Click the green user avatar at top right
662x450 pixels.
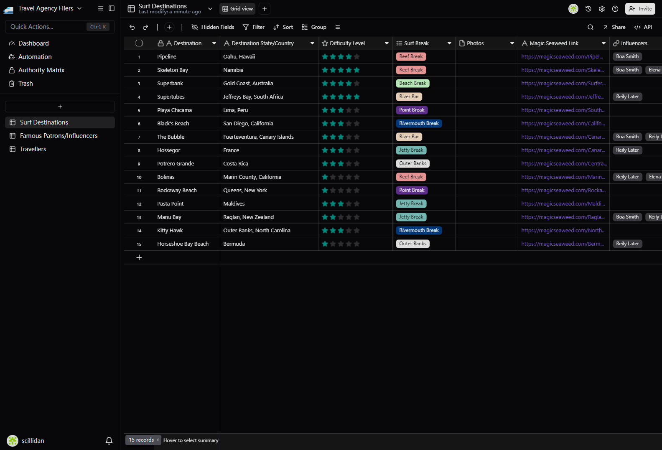click(x=573, y=9)
